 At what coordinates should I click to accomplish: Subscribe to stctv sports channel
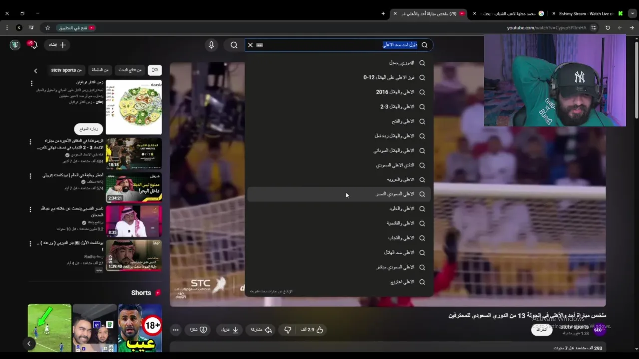coord(542,330)
